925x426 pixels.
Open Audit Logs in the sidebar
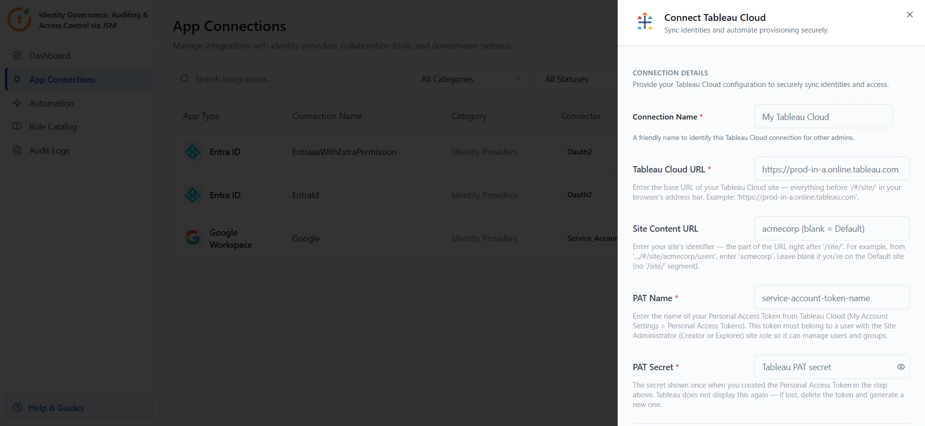coord(79,150)
